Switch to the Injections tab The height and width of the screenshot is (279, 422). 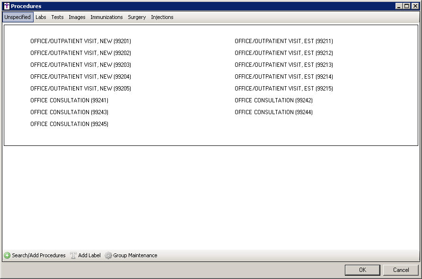point(162,17)
